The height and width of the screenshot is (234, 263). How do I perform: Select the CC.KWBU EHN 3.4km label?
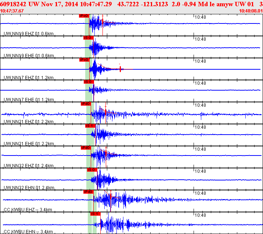tap(28, 232)
